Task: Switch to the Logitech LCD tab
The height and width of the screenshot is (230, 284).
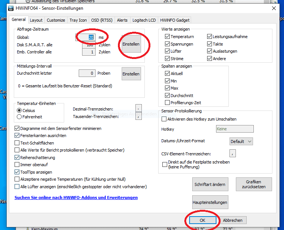Action: pyautogui.click(x=144, y=20)
